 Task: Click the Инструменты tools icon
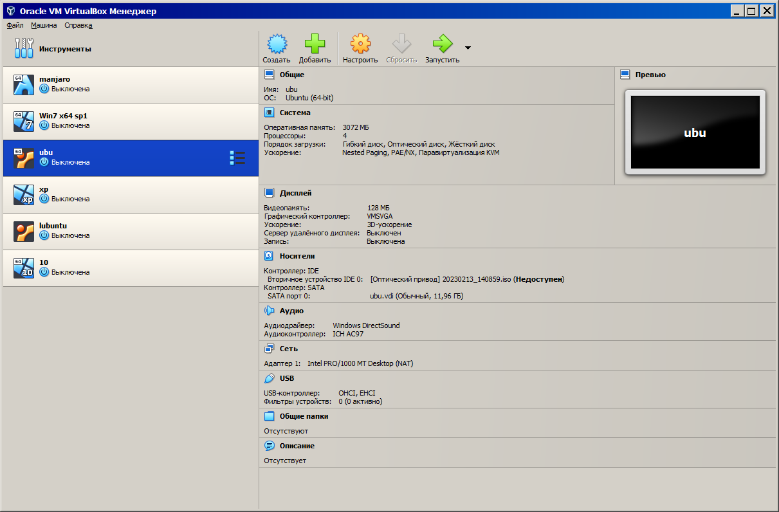24,48
